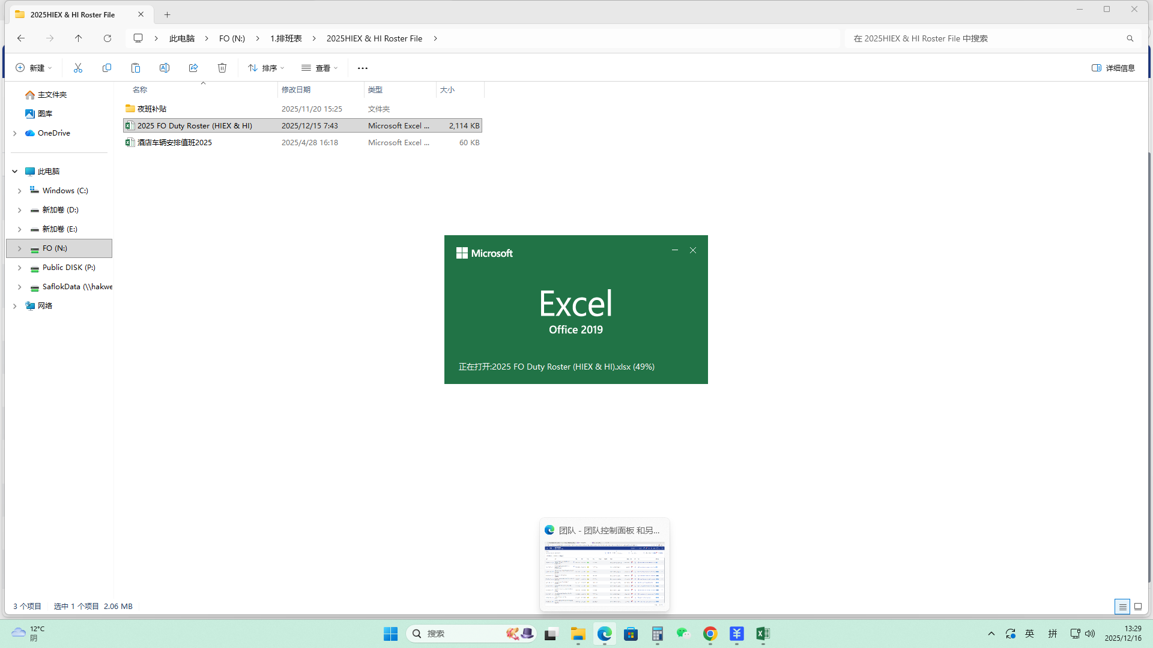Click the Cut scissors icon in toolbar

(x=78, y=68)
